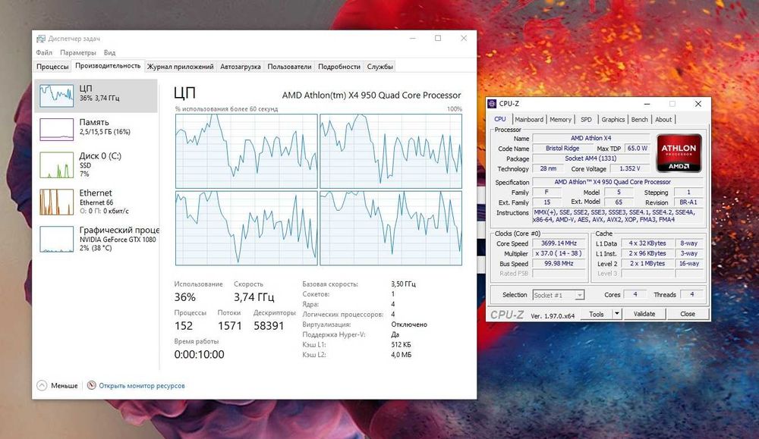The image size is (759, 439).
Task: Click the second core usage graph
Action: (391, 152)
